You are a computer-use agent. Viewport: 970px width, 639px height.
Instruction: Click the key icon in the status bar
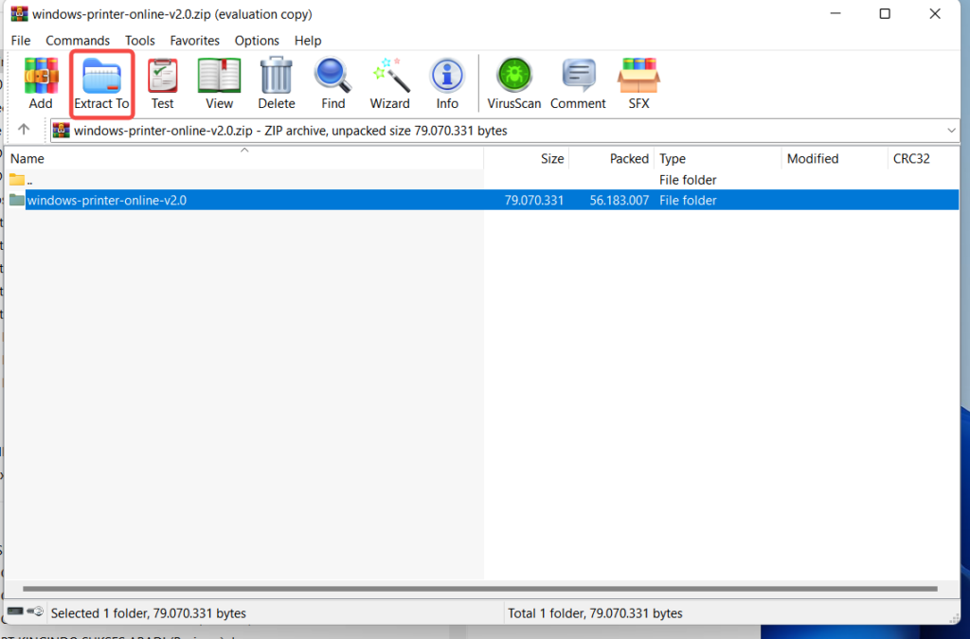click(35, 612)
